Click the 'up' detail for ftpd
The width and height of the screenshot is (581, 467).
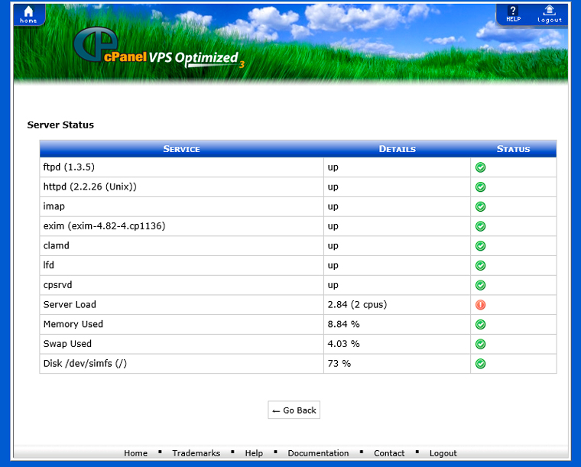click(333, 167)
